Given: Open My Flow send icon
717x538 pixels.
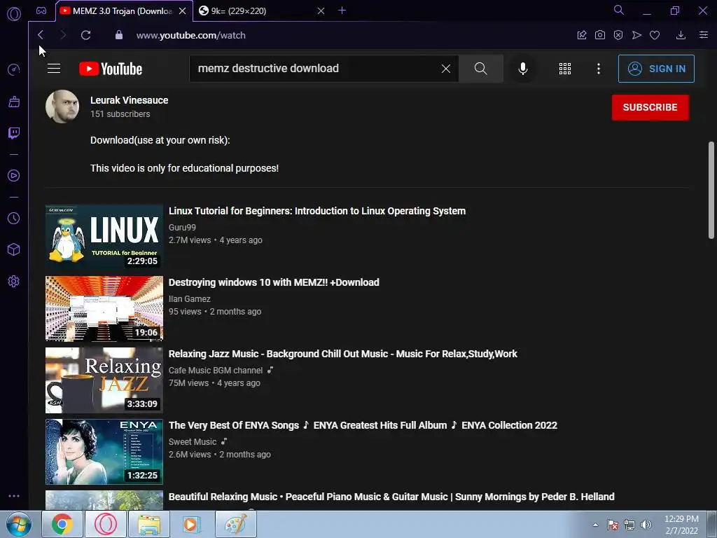Looking at the screenshot, I should [x=636, y=35].
